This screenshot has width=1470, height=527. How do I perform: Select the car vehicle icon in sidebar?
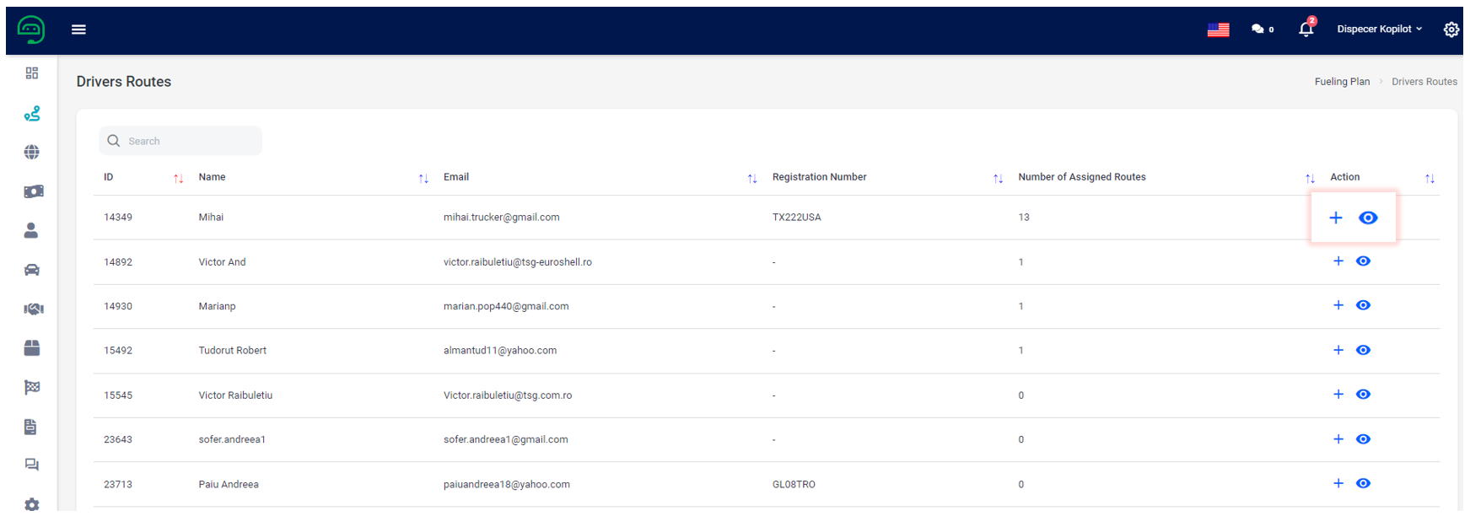[32, 270]
